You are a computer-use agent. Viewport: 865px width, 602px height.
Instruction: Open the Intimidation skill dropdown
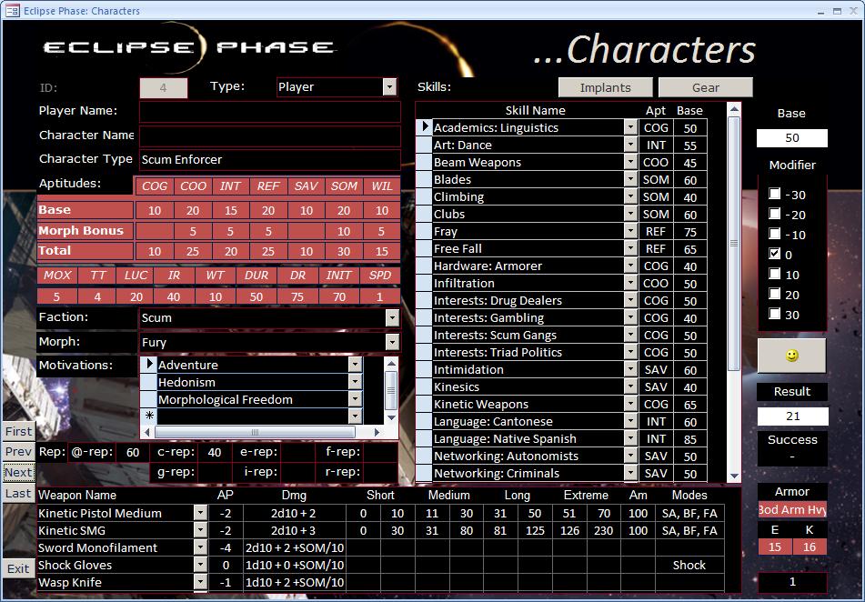pyautogui.click(x=630, y=369)
